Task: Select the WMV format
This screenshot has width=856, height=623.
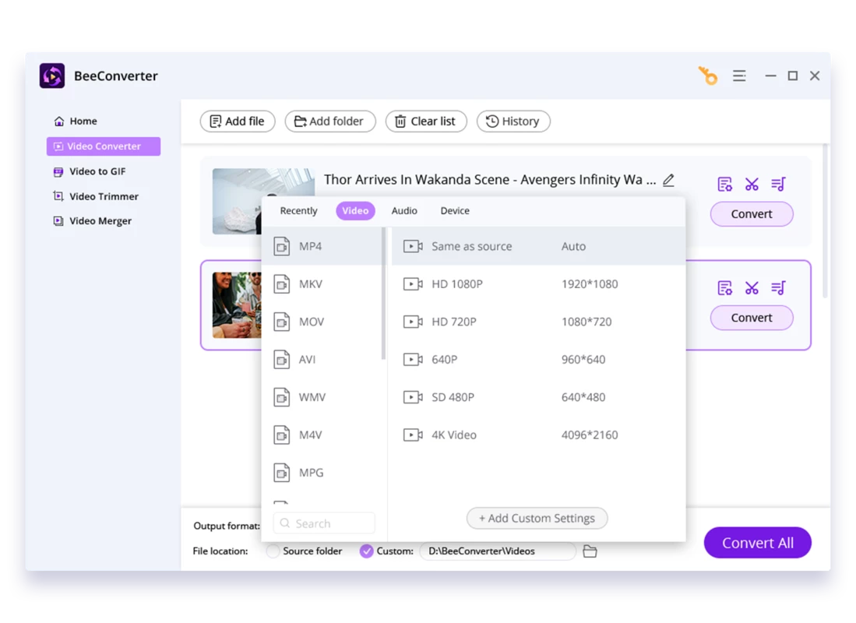Action: point(323,397)
